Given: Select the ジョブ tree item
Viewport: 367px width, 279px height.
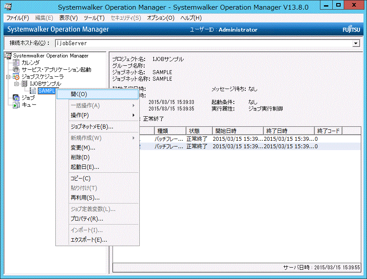Looking at the screenshot, I should [28, 98].
